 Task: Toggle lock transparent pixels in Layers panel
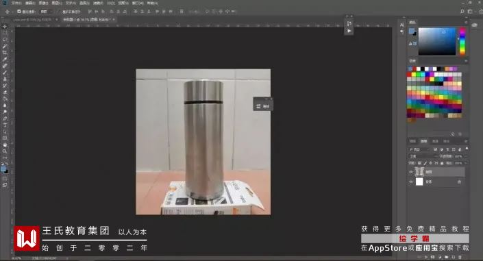(419, 163)
